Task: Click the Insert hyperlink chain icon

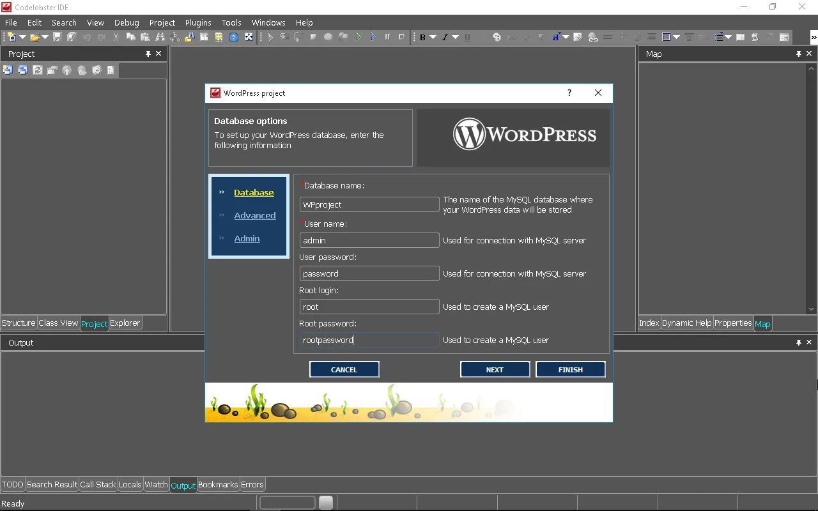Action: pos(593,37)
